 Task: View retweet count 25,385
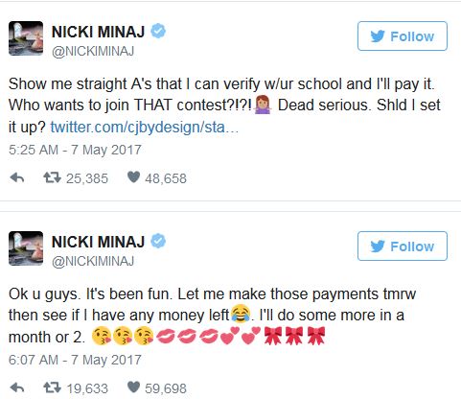click(87, 178)
